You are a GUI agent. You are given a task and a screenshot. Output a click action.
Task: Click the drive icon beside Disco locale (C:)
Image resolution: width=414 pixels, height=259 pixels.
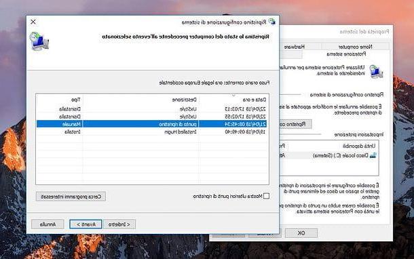[x=373, y=156]
